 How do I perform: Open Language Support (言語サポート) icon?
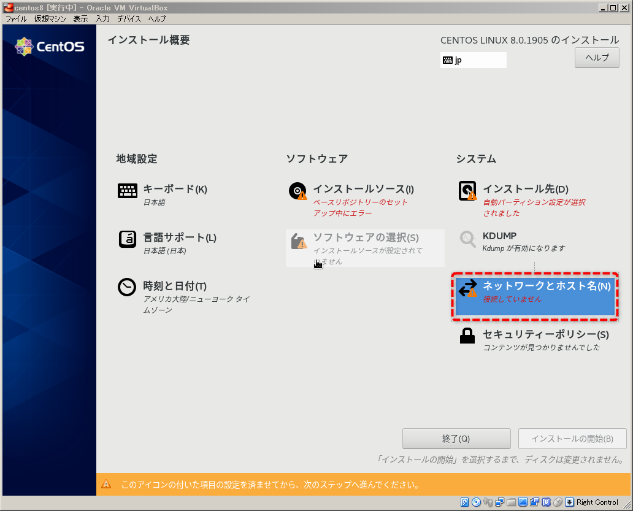(x=127, y=239)
